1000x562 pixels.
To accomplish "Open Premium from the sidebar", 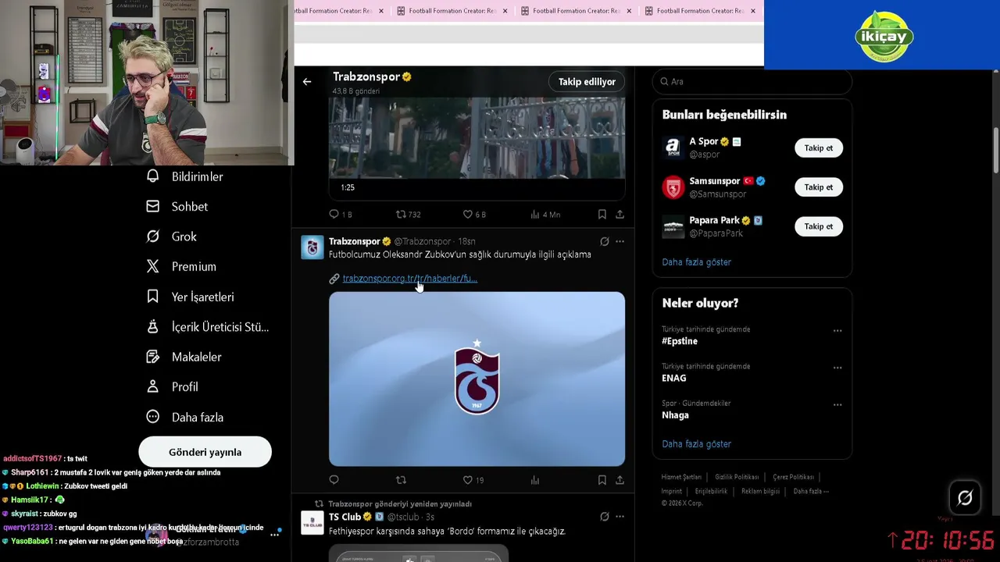I will pos(182,267).
